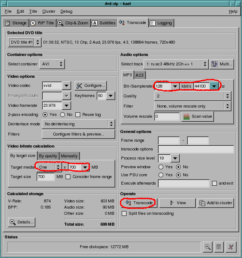
Task: Open the Help menu
Action: click(233, 11)
